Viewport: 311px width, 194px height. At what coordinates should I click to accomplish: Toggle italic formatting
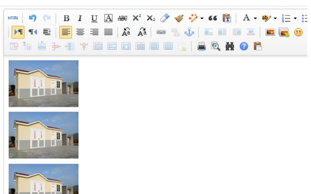pyautogui.click(x=80, y=18)
